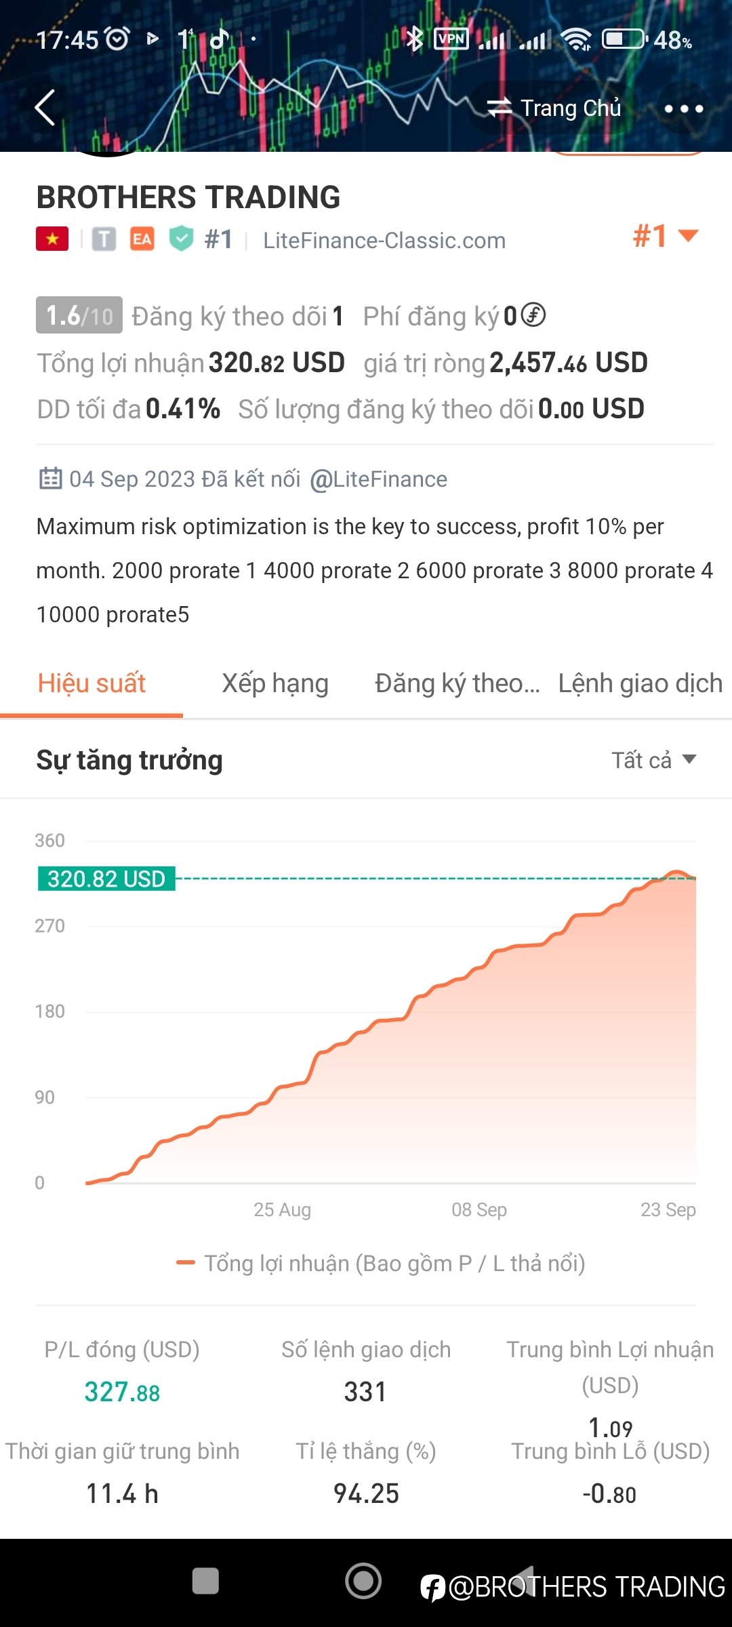Tap the Trang Chủ switch button

(x=554, y=108)
